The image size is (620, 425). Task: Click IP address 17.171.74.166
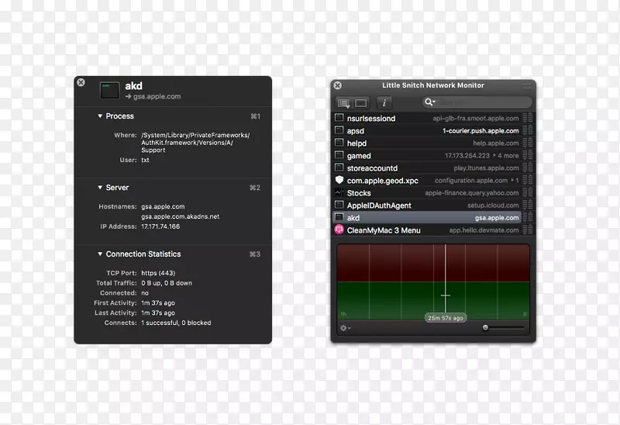160,226
